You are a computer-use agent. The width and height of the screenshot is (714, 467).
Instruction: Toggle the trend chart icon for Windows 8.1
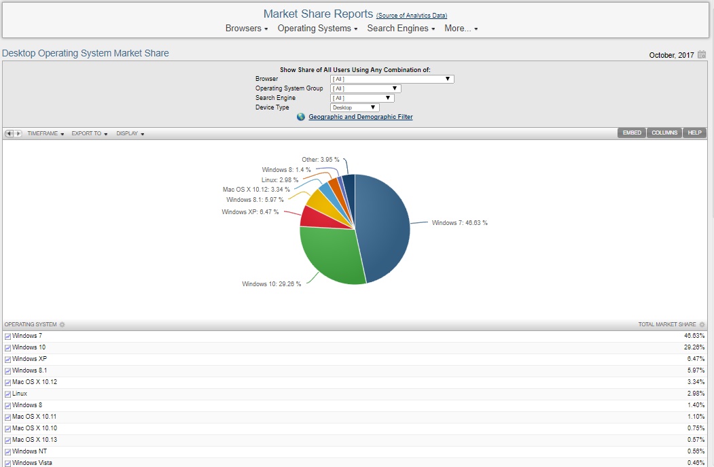7,371
